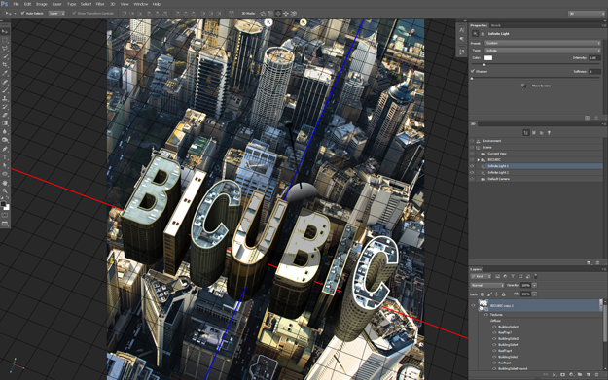Open the light Type dropdown
Screen dimensions: 608x380
point(542,51)
